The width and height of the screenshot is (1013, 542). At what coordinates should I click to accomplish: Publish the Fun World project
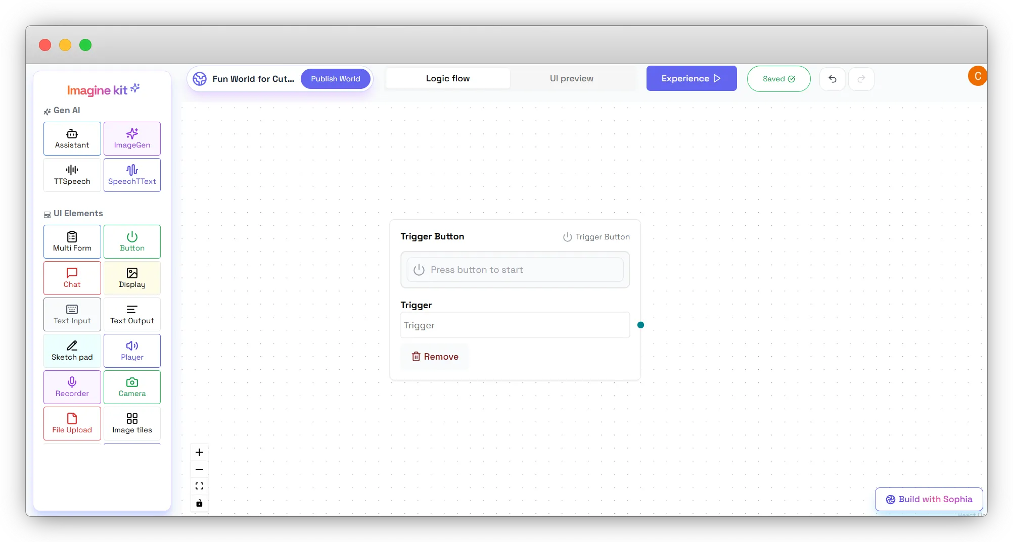[x=335, y=78]
